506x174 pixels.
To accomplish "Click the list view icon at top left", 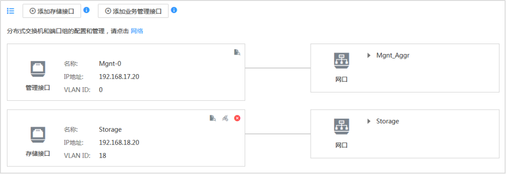I will (x=11, y=11).
